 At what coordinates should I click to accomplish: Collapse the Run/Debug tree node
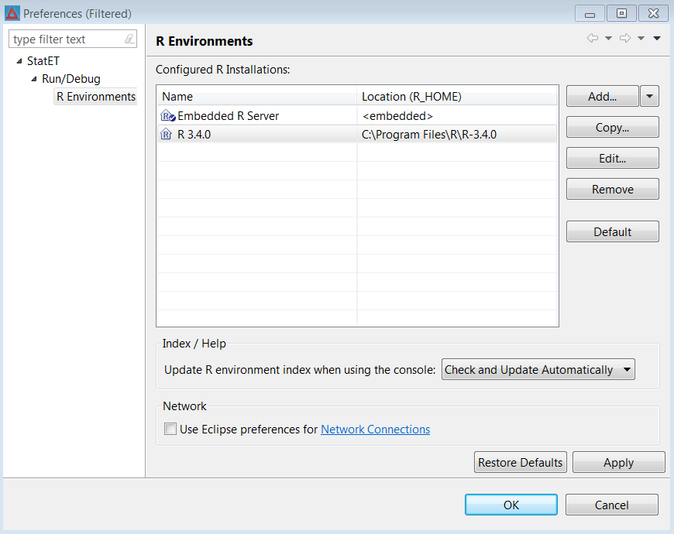pyautogui.click(x=34, y=79)
